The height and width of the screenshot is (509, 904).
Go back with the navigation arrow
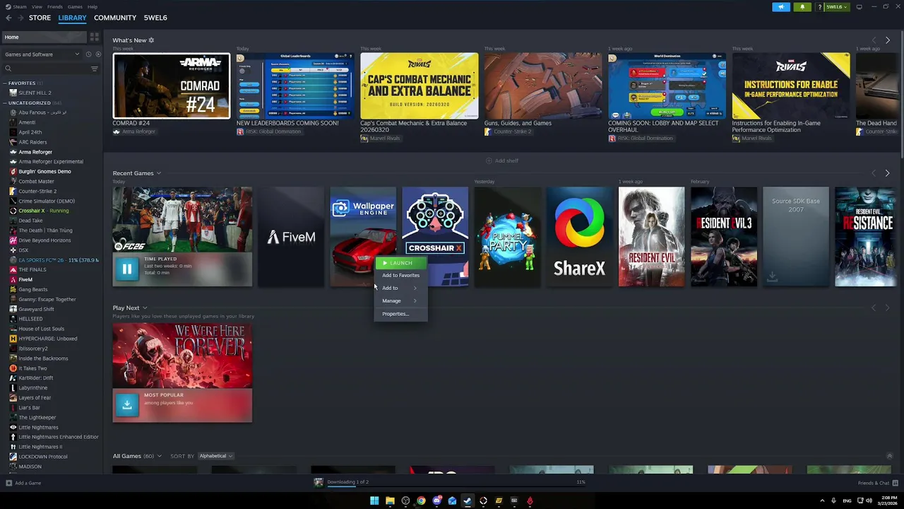8,18
